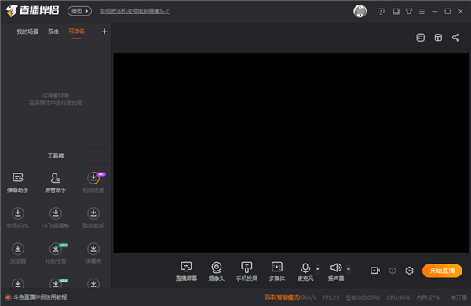471x306 pixels.
Task: Switch to the 双击 scene tab
Action: point(53,31)
